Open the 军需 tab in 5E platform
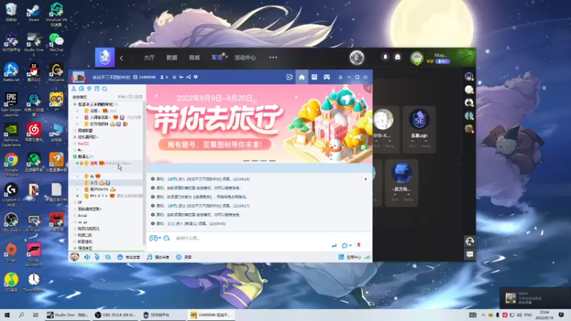This screenshot has width=571, height=321. (218, 58)
